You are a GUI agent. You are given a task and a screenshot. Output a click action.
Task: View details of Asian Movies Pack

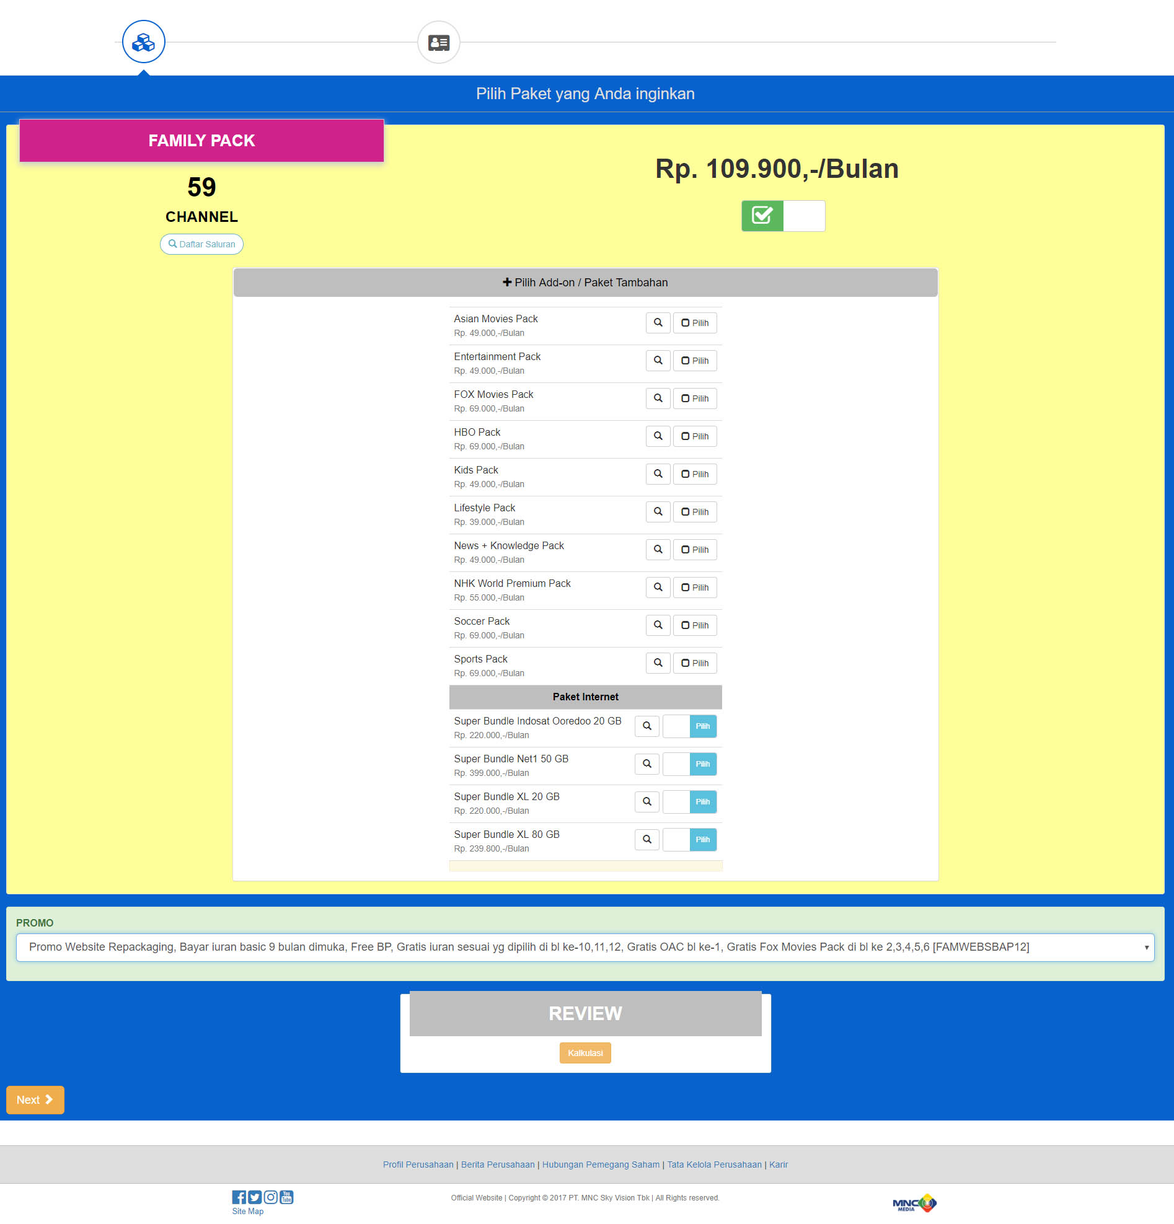tap(658, 323)
